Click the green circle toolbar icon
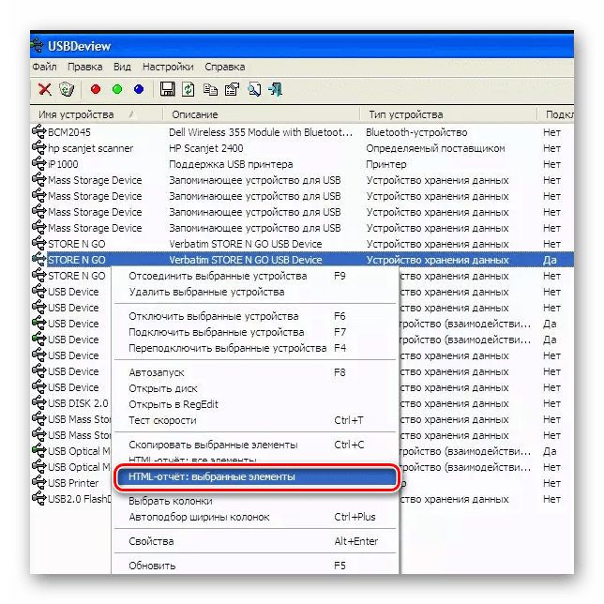 [116, 90]
